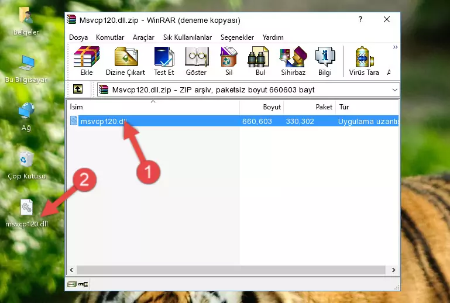Close the WinRAR window
Viewport: 450px width, 303px height.
tap(387, 19)
